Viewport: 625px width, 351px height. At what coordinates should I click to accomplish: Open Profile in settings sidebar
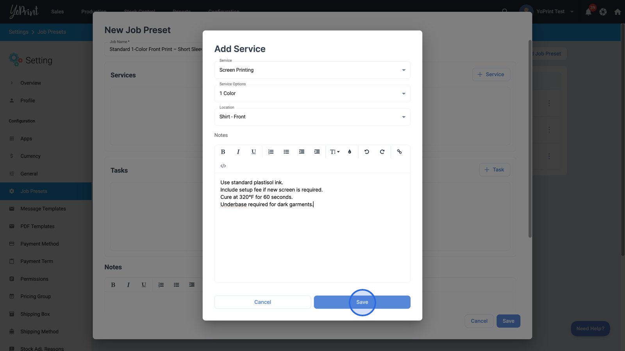click(x=46, y=101)
